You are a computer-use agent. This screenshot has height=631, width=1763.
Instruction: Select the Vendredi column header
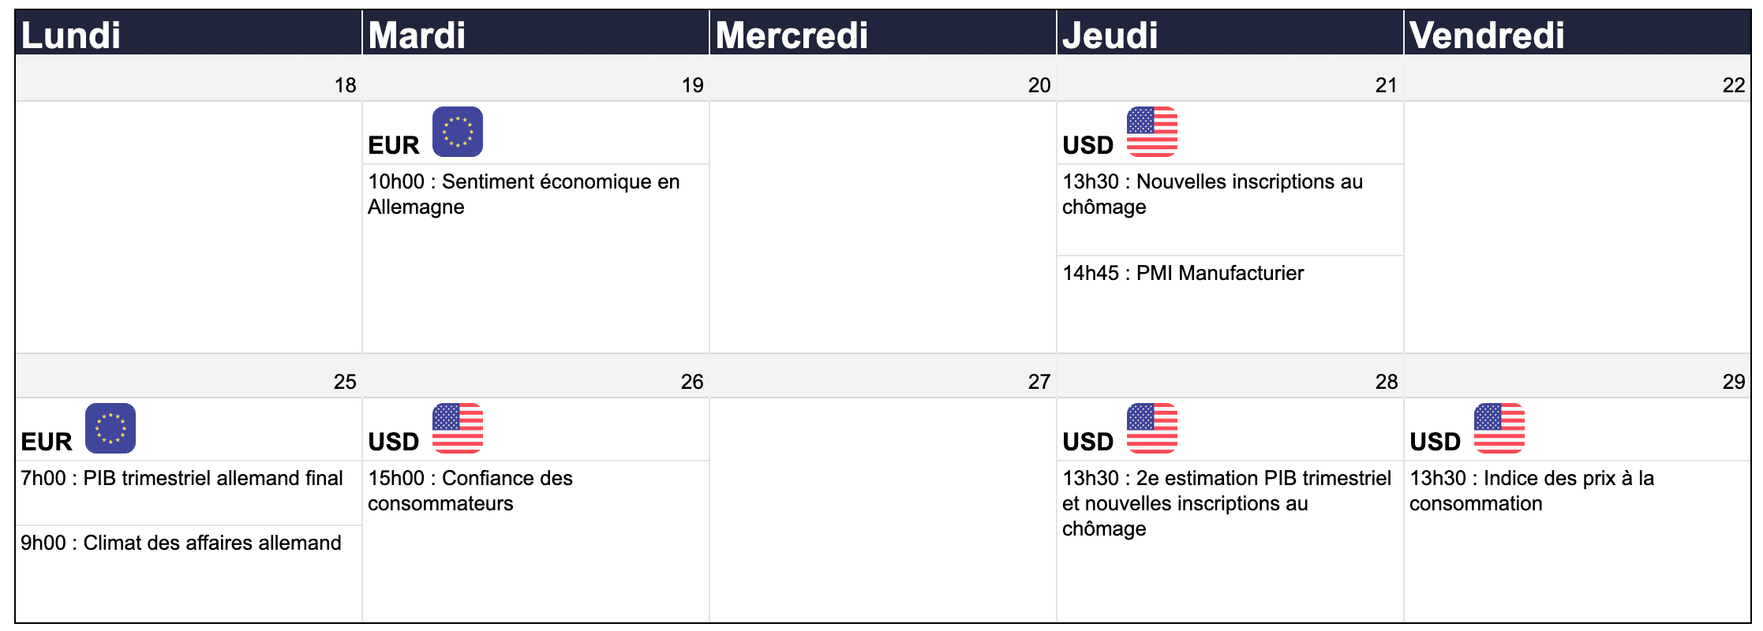click(1578, 34)
